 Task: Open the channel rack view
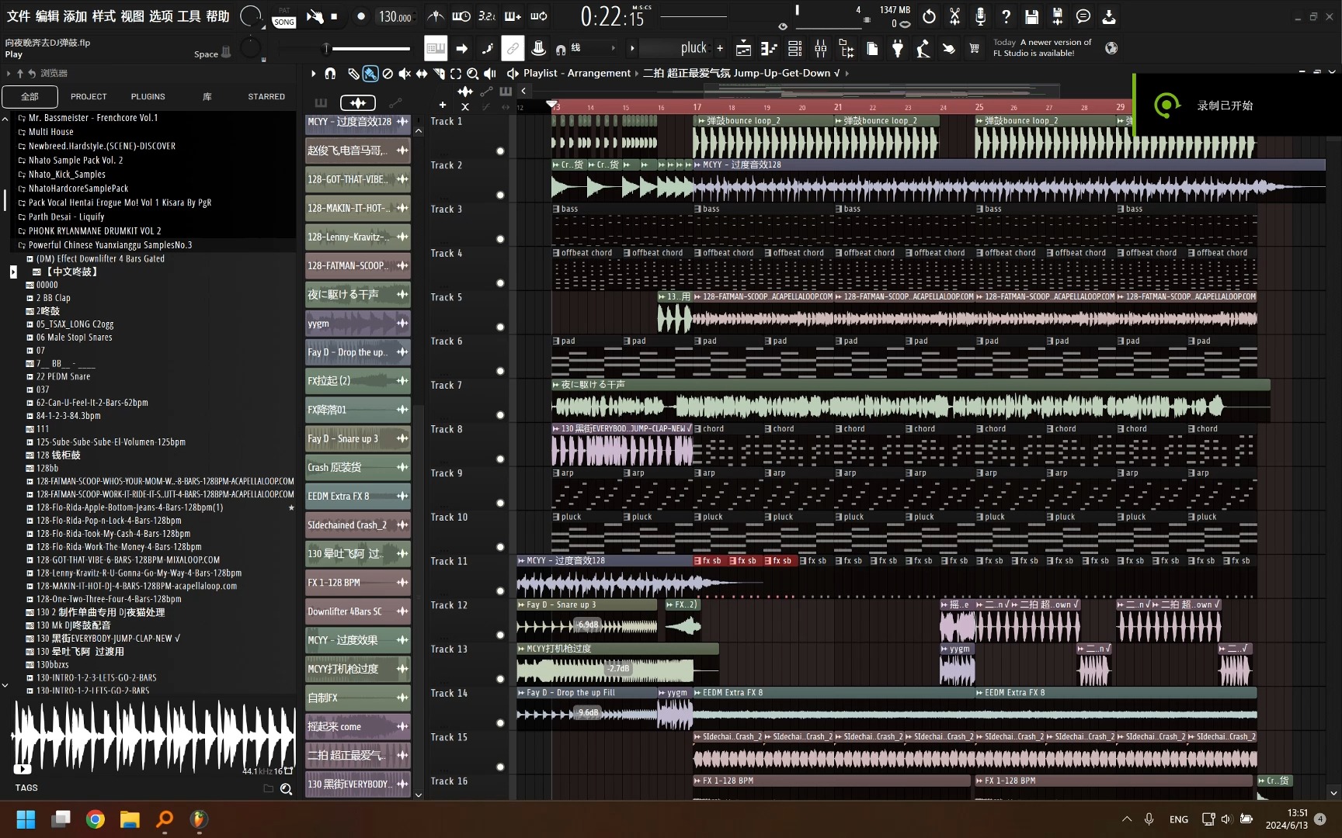coord(794,49)
